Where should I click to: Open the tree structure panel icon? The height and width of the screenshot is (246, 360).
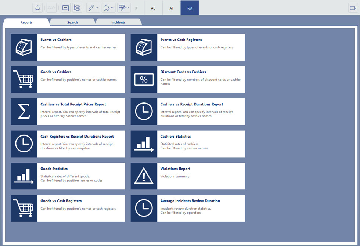(77, 8)
